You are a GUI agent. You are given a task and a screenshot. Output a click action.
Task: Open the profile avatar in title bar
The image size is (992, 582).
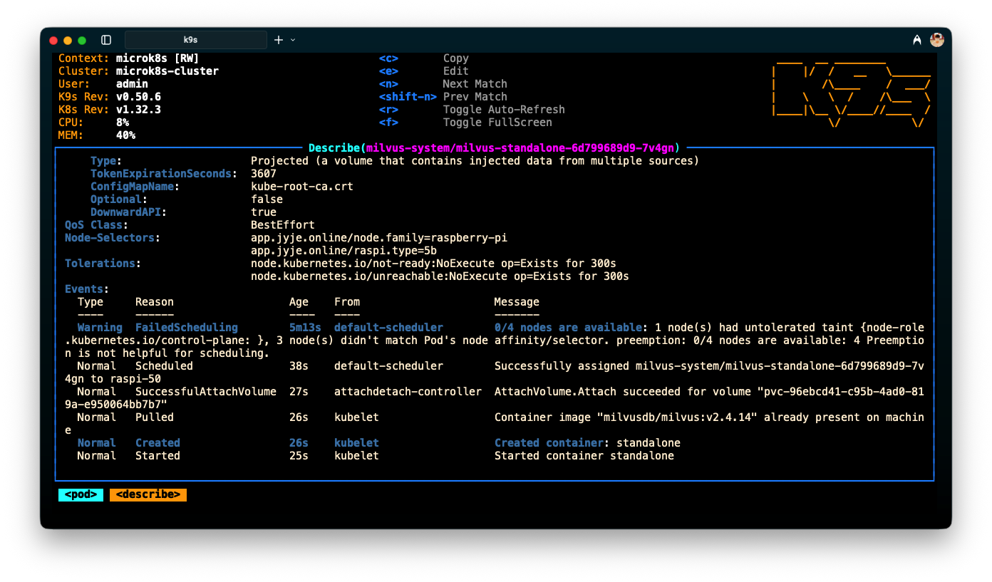pos(937,40)
